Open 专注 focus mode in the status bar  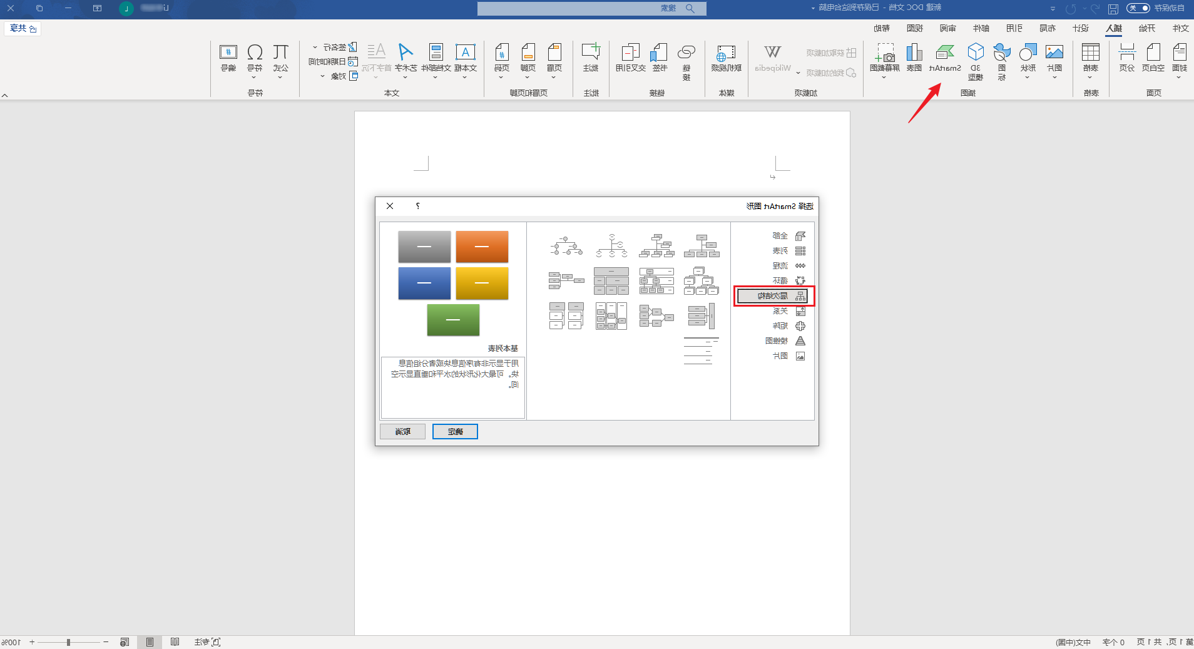207,642
